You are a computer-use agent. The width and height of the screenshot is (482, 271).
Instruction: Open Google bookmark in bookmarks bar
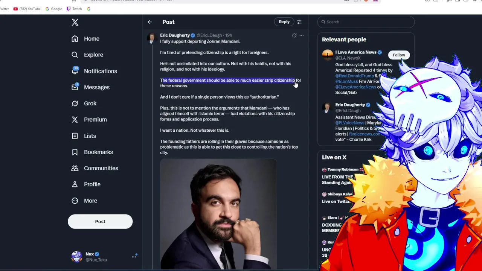coord(53,9)
